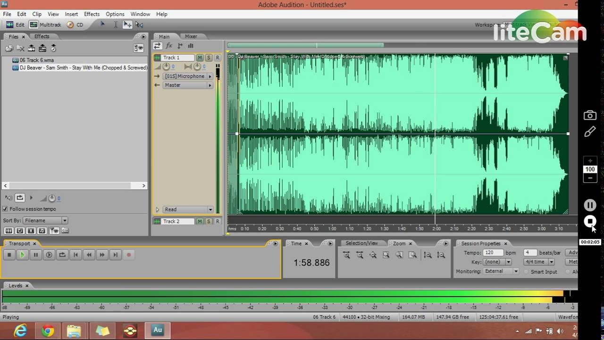Click the Import File folder icon
Image resolution: width=604 pixels, height=340 pixels.
point(9,48)
